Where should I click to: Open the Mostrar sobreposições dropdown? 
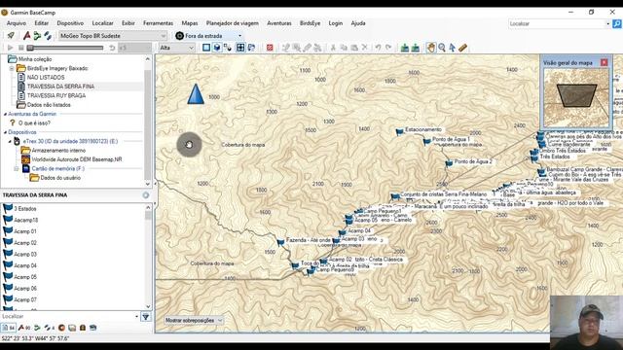tap(194, 320)
